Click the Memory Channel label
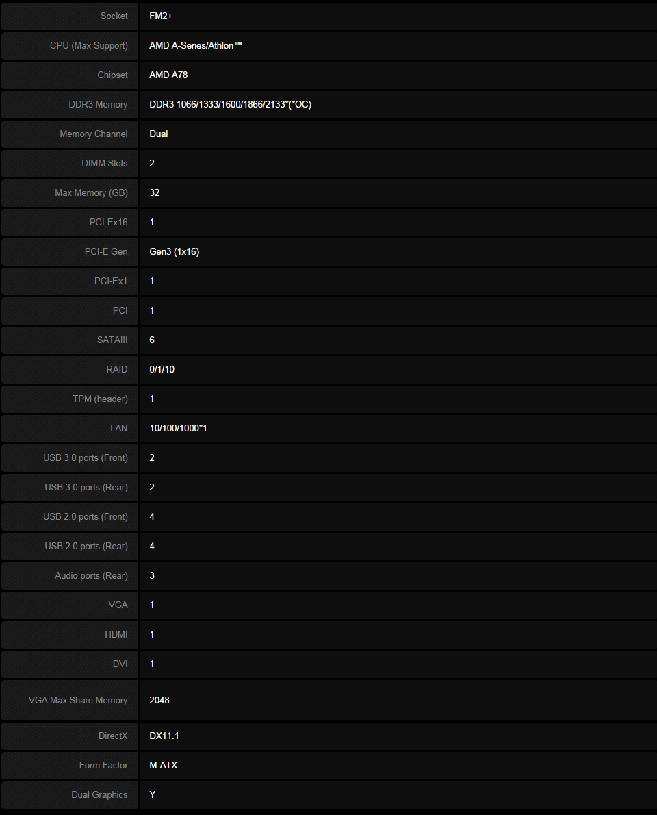Viewport: 657px width, 815px height. coord(93,134)
